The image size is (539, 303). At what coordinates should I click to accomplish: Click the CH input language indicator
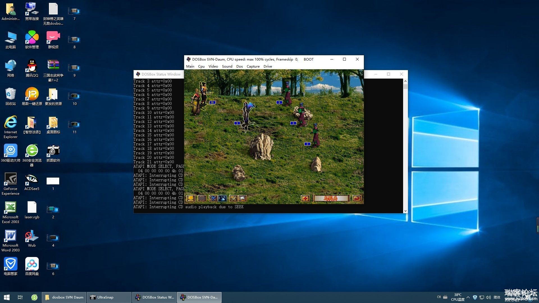[x=439, y=297]
